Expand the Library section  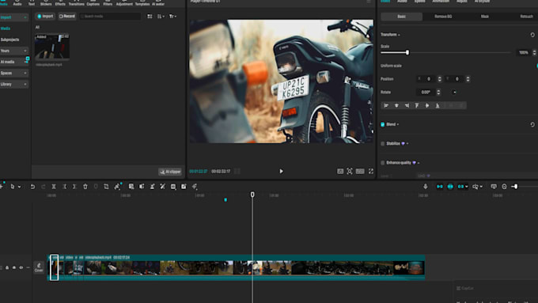tap(14, 84)
